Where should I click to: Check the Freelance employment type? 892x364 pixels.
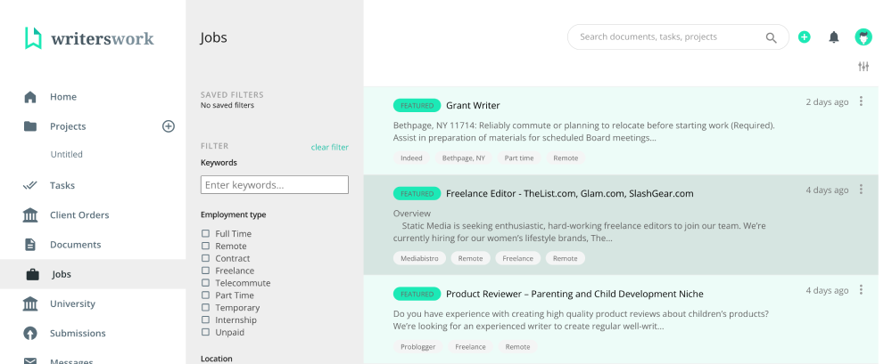coord(206,271)
